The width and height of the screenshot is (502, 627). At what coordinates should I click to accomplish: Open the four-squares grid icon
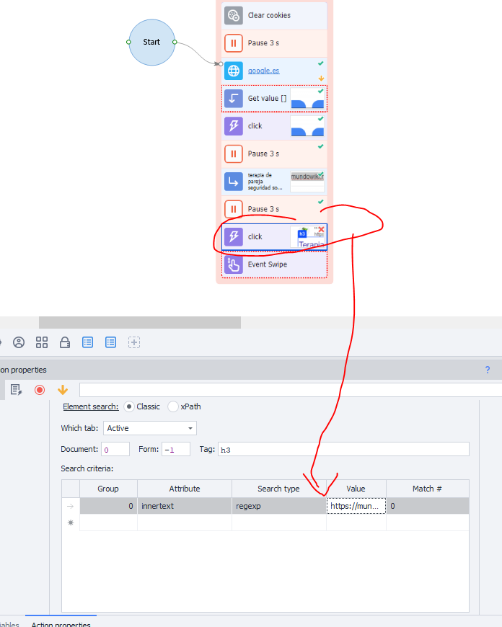[x=42, y=342]
